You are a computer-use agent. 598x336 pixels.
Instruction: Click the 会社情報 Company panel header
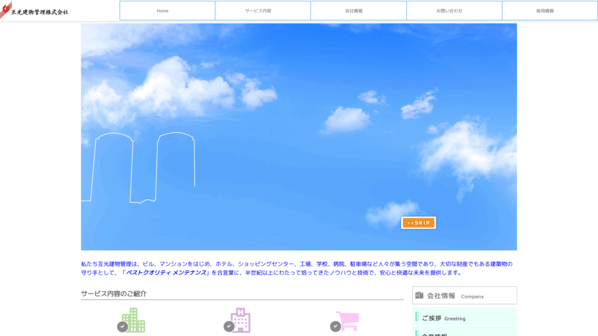coord(464,295)
